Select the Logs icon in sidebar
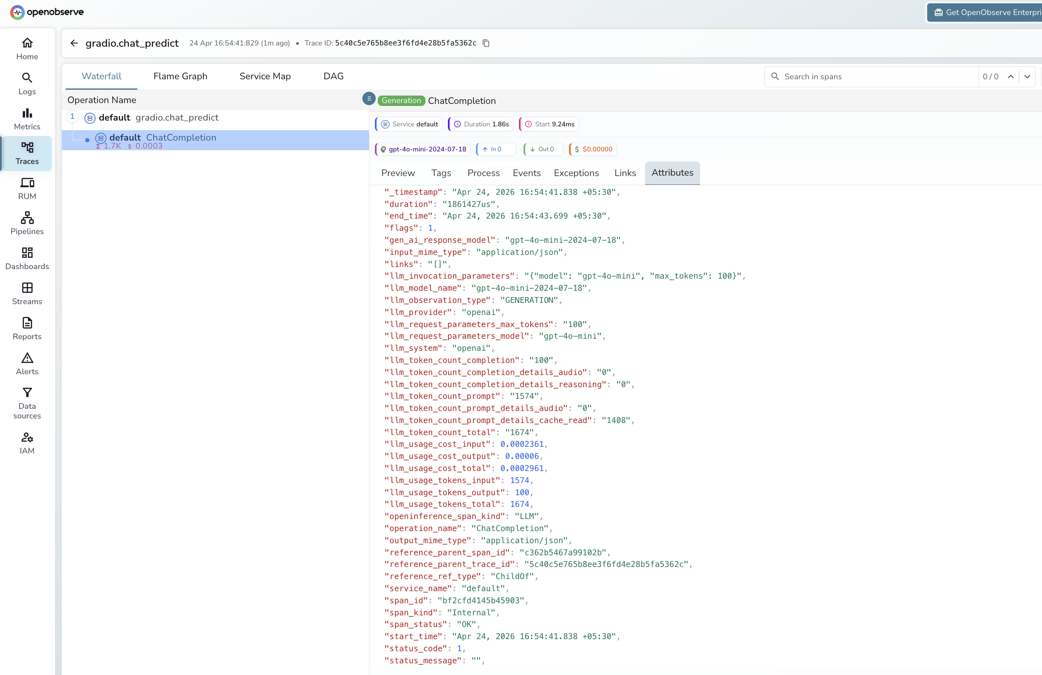The width and height of the screenshot is (1042, 675). 27,83
